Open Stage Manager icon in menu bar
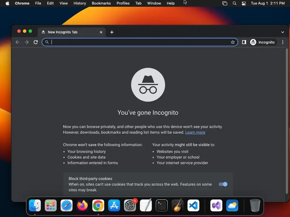290x217 pixels. pos(225,3)
